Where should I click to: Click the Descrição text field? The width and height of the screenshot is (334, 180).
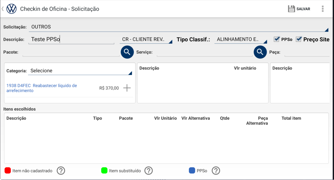tap(71, 39)
